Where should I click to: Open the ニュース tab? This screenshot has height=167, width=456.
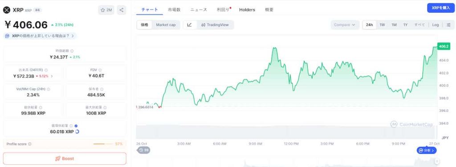(199, 10)
